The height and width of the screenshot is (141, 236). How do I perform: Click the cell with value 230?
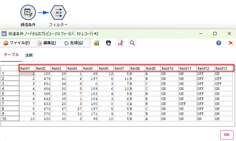point(43,119)
